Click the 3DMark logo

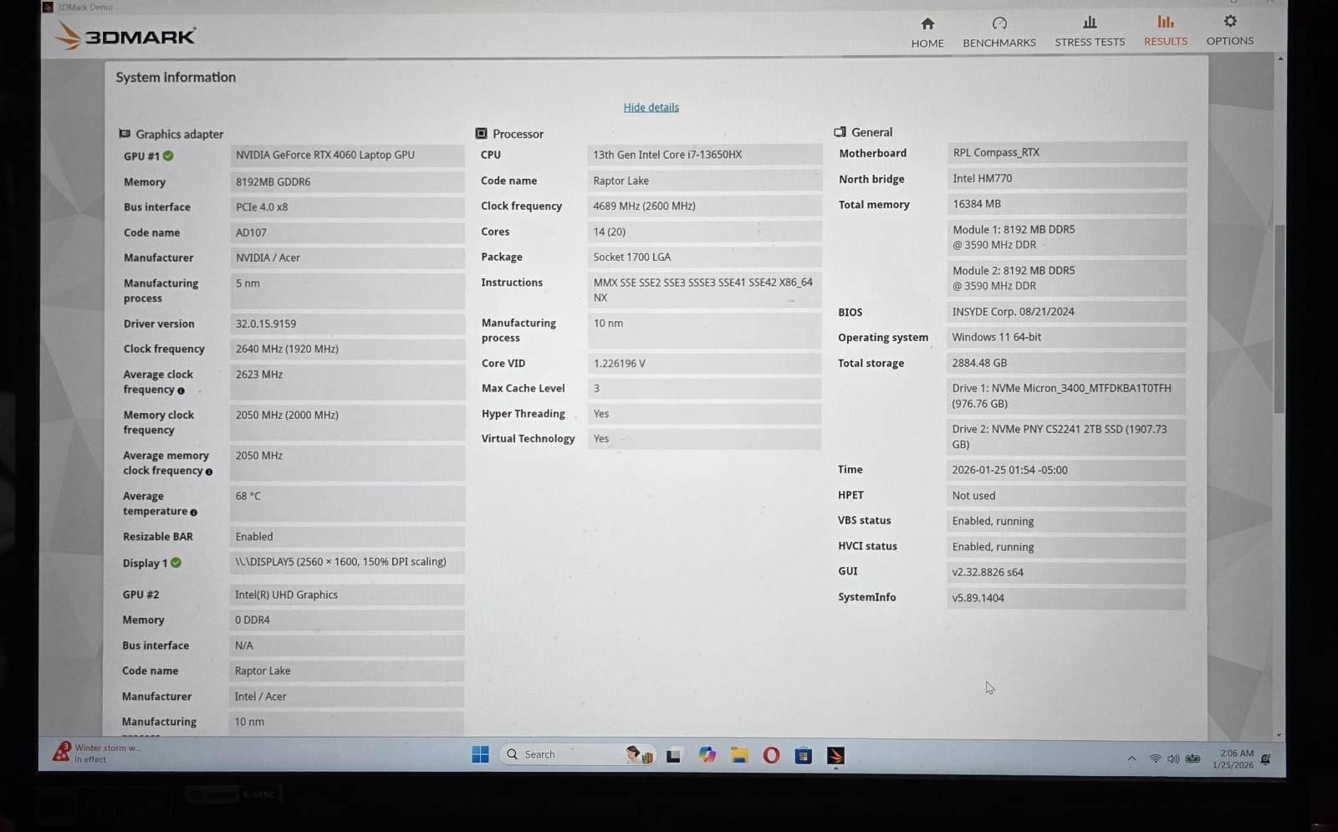pos(125,36)
